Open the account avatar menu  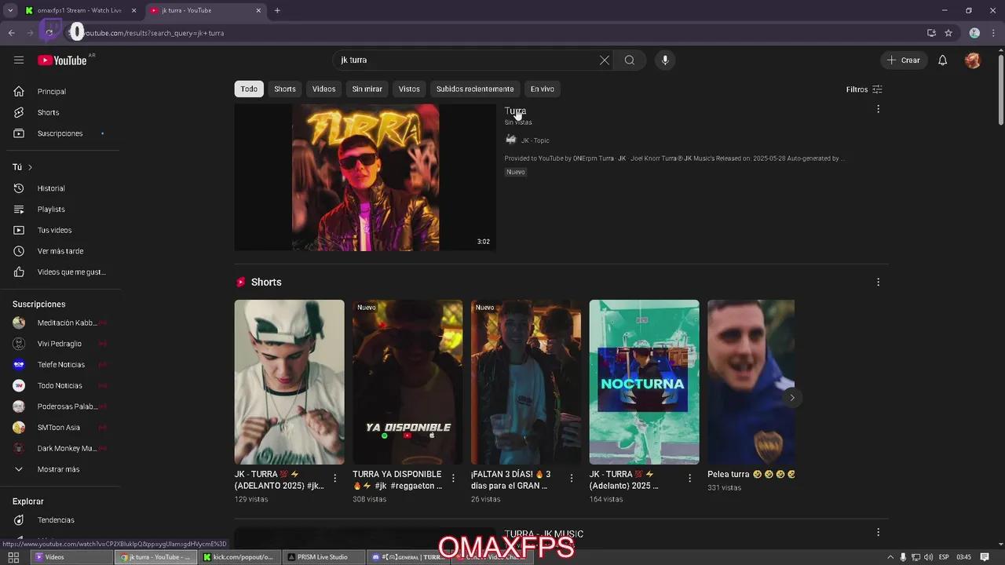tap(973, 60)
